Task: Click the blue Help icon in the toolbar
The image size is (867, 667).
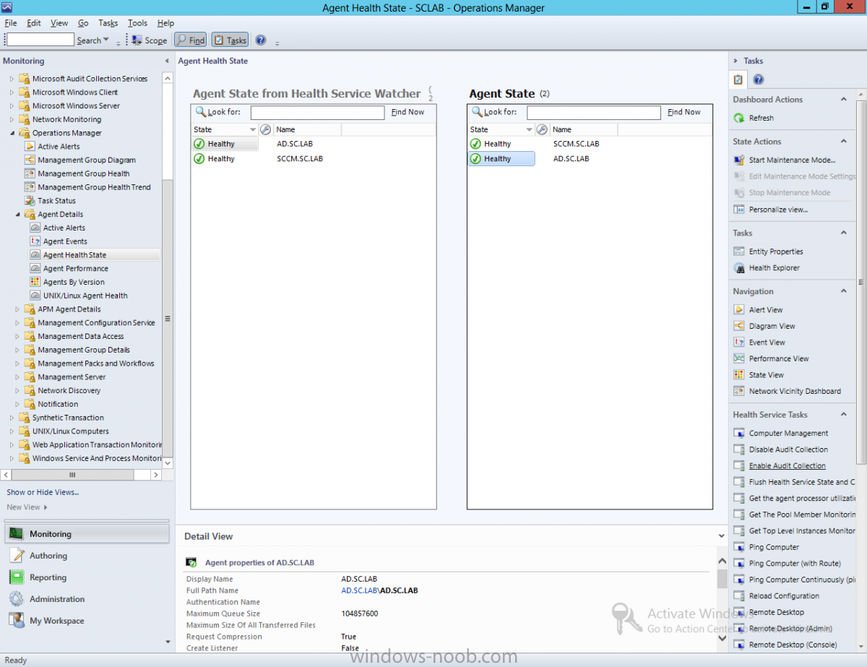Action: click(261, 40)
